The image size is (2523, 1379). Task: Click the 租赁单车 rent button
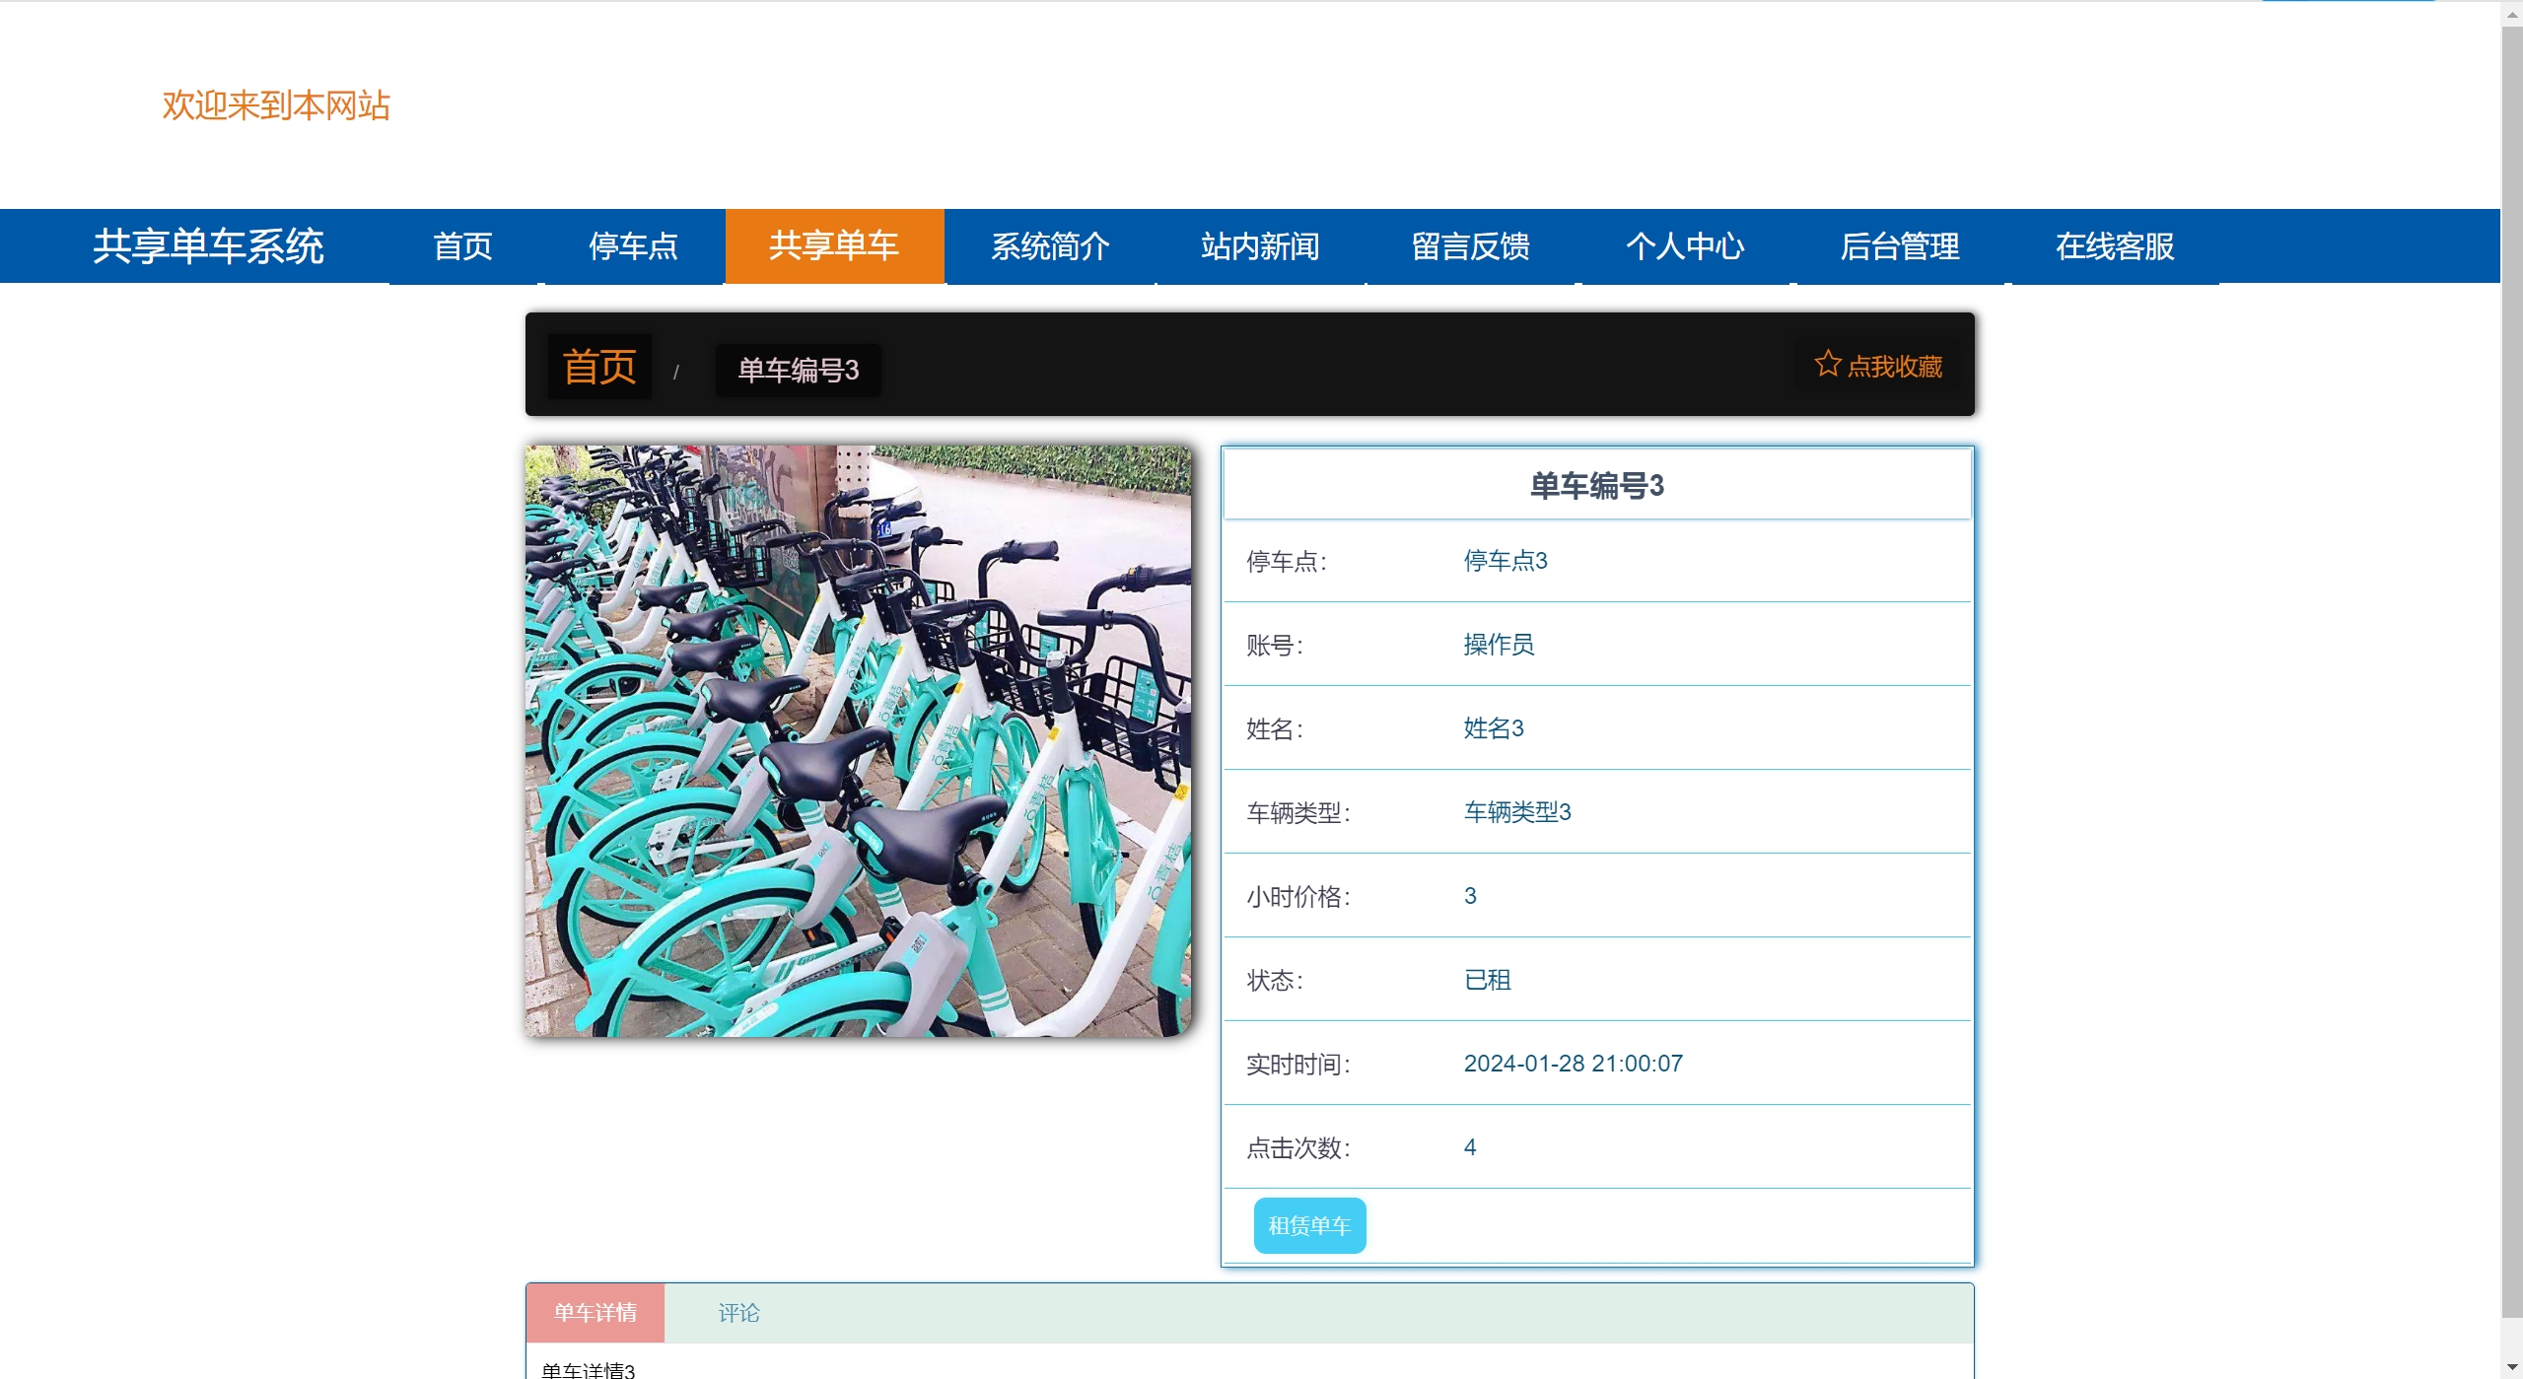1309,1225
